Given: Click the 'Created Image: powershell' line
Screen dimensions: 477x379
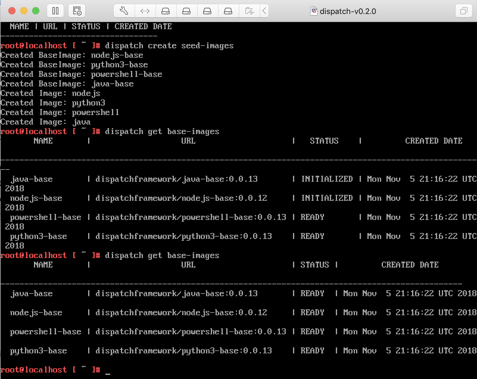Looking at the screenshot, I should coord(60,112).
